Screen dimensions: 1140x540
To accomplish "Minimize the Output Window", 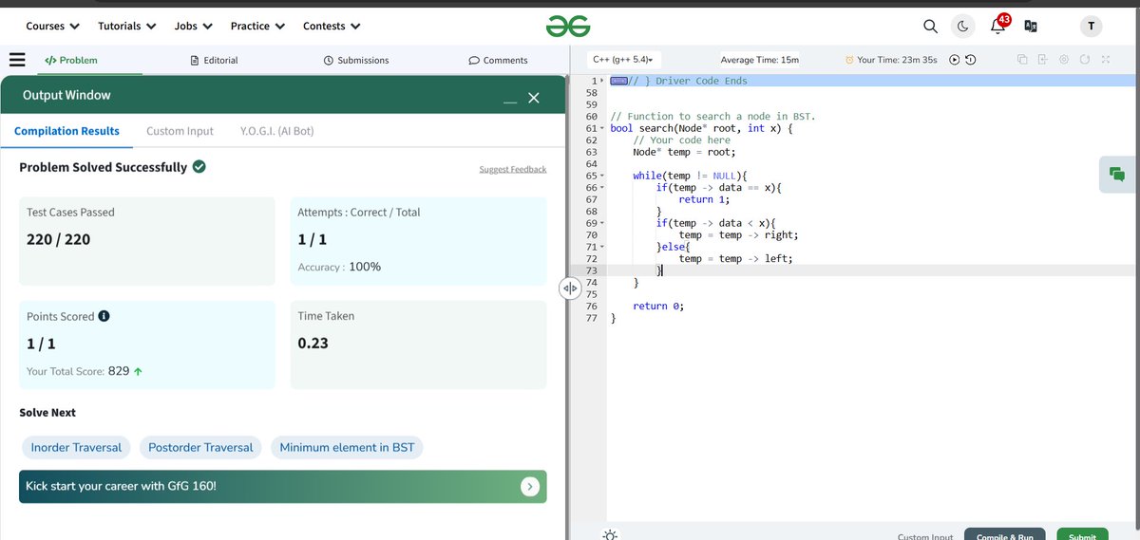I will [x=510, y=100].
